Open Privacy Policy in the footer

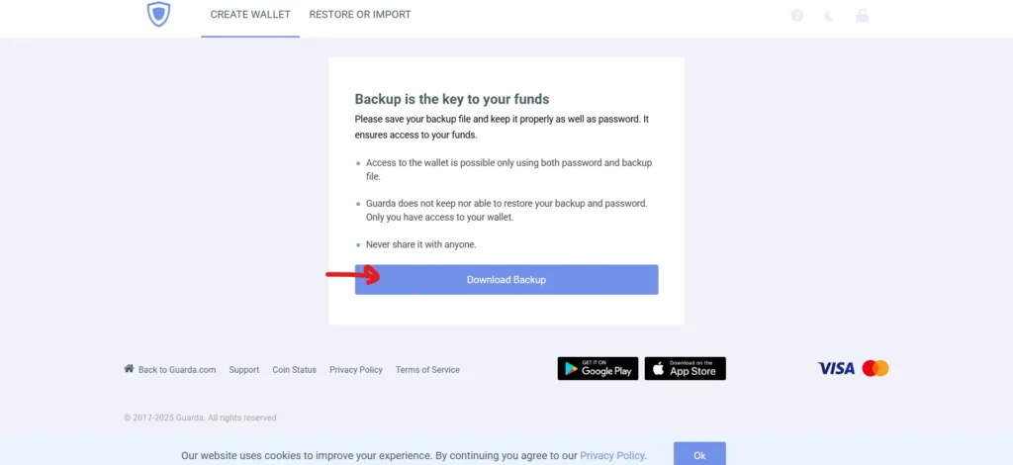point(356,370)
